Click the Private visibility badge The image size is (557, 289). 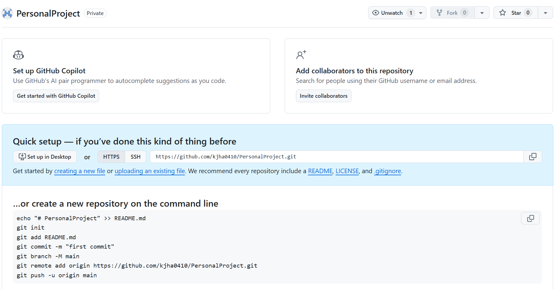(x=95, y=13)
